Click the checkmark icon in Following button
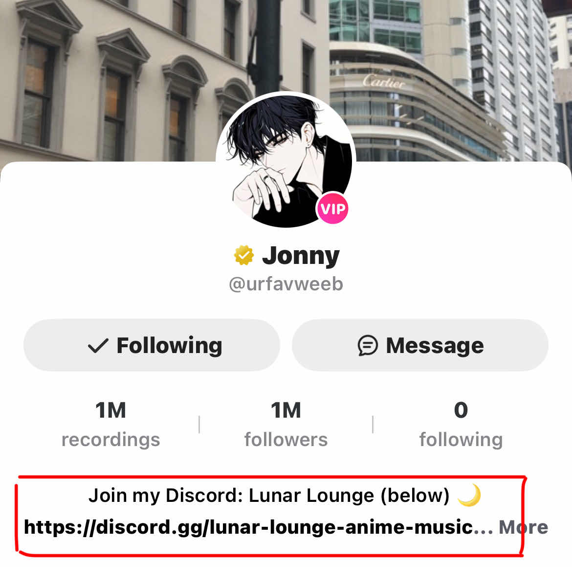Viewport: 572px width, 567px height. click(x=98, y=346)
